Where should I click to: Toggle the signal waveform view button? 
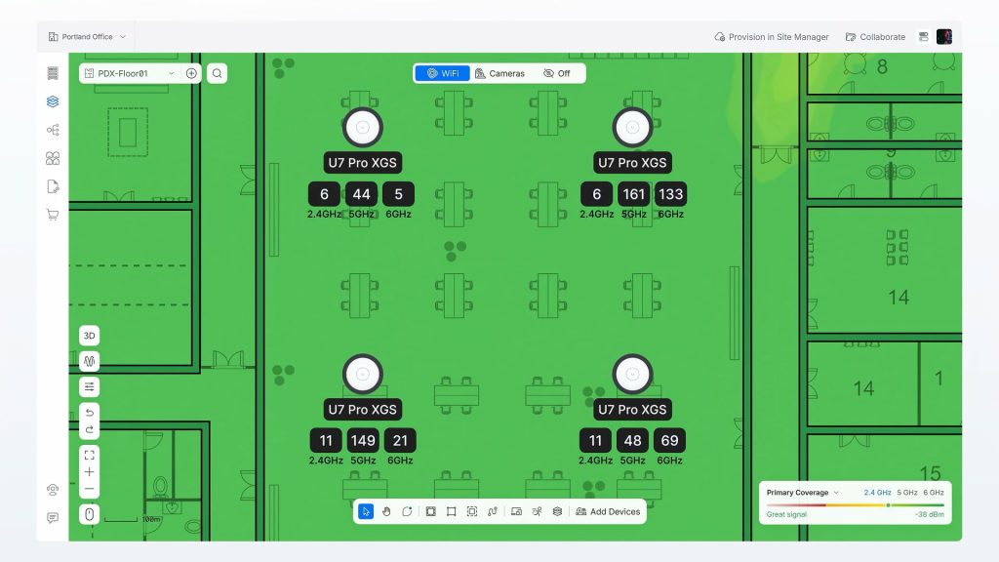coord(89,361)
